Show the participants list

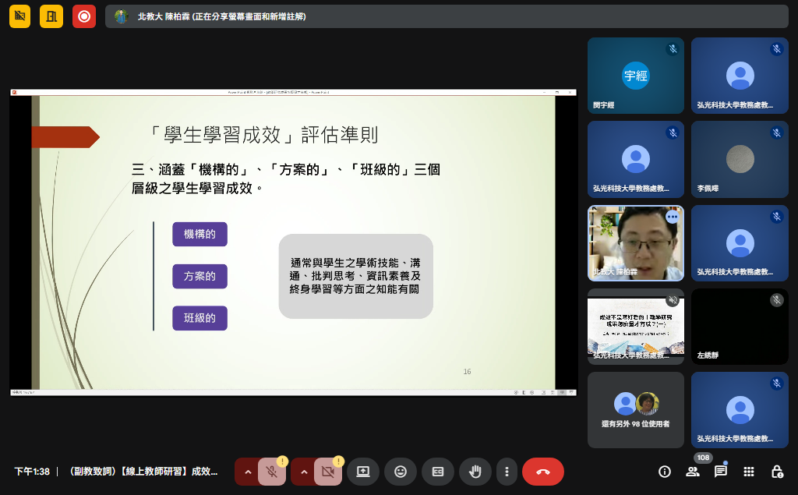tap(693, 472)
